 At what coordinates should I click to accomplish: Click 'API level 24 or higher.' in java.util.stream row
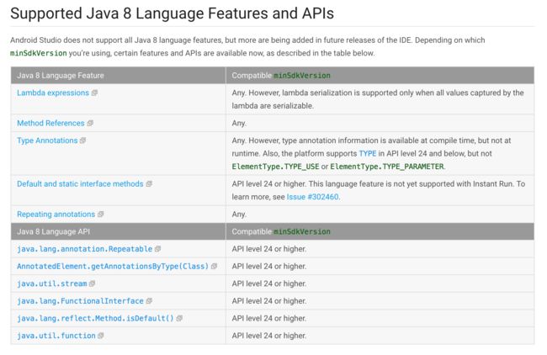pos(269,283)
